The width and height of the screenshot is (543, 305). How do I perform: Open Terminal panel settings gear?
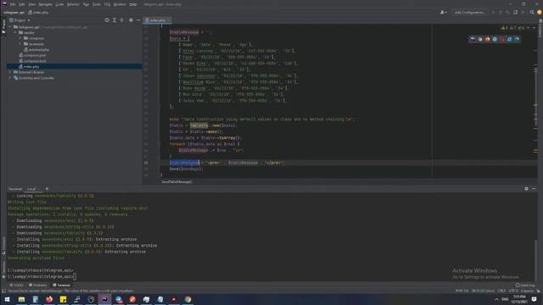tap(526, 188)
